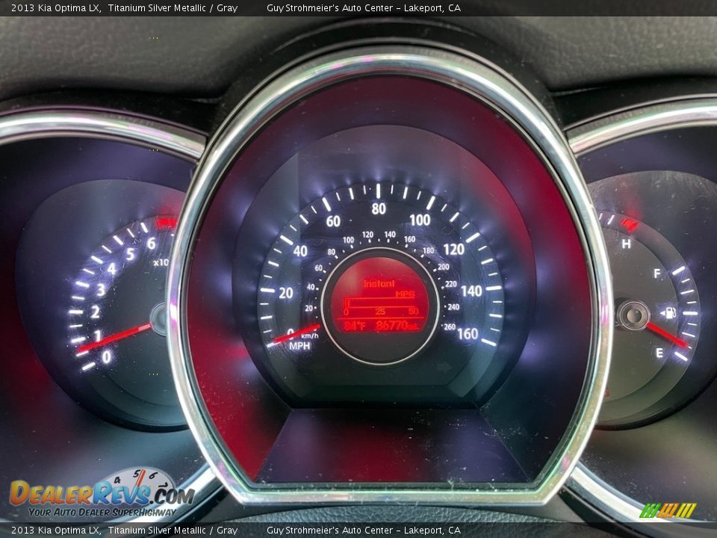Click the MPH unit label
The width and height of the screenshot is (717, 538).
point(299,346)
